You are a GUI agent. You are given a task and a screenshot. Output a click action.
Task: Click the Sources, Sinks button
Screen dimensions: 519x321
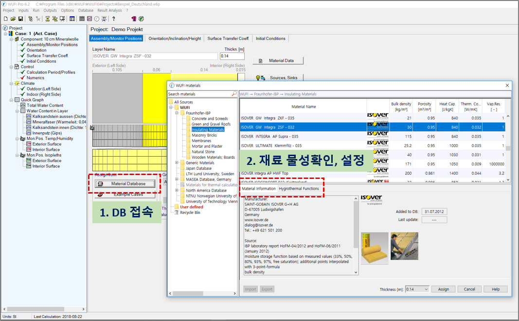pyautogui.click(x=278, y=78)
